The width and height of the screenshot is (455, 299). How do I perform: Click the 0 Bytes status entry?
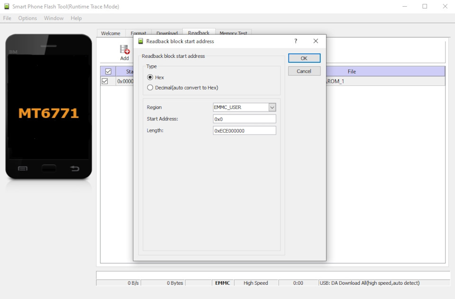click(175, 283)
